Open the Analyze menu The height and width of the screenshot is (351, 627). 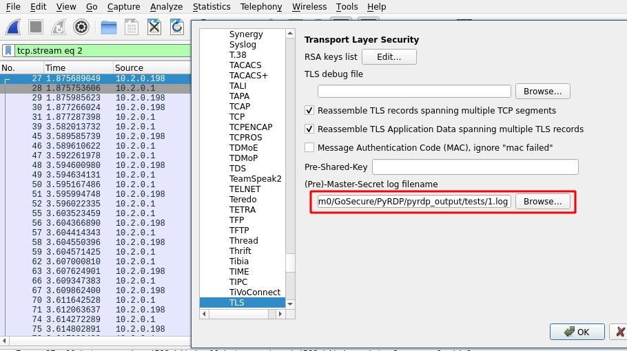pos(166,7)
